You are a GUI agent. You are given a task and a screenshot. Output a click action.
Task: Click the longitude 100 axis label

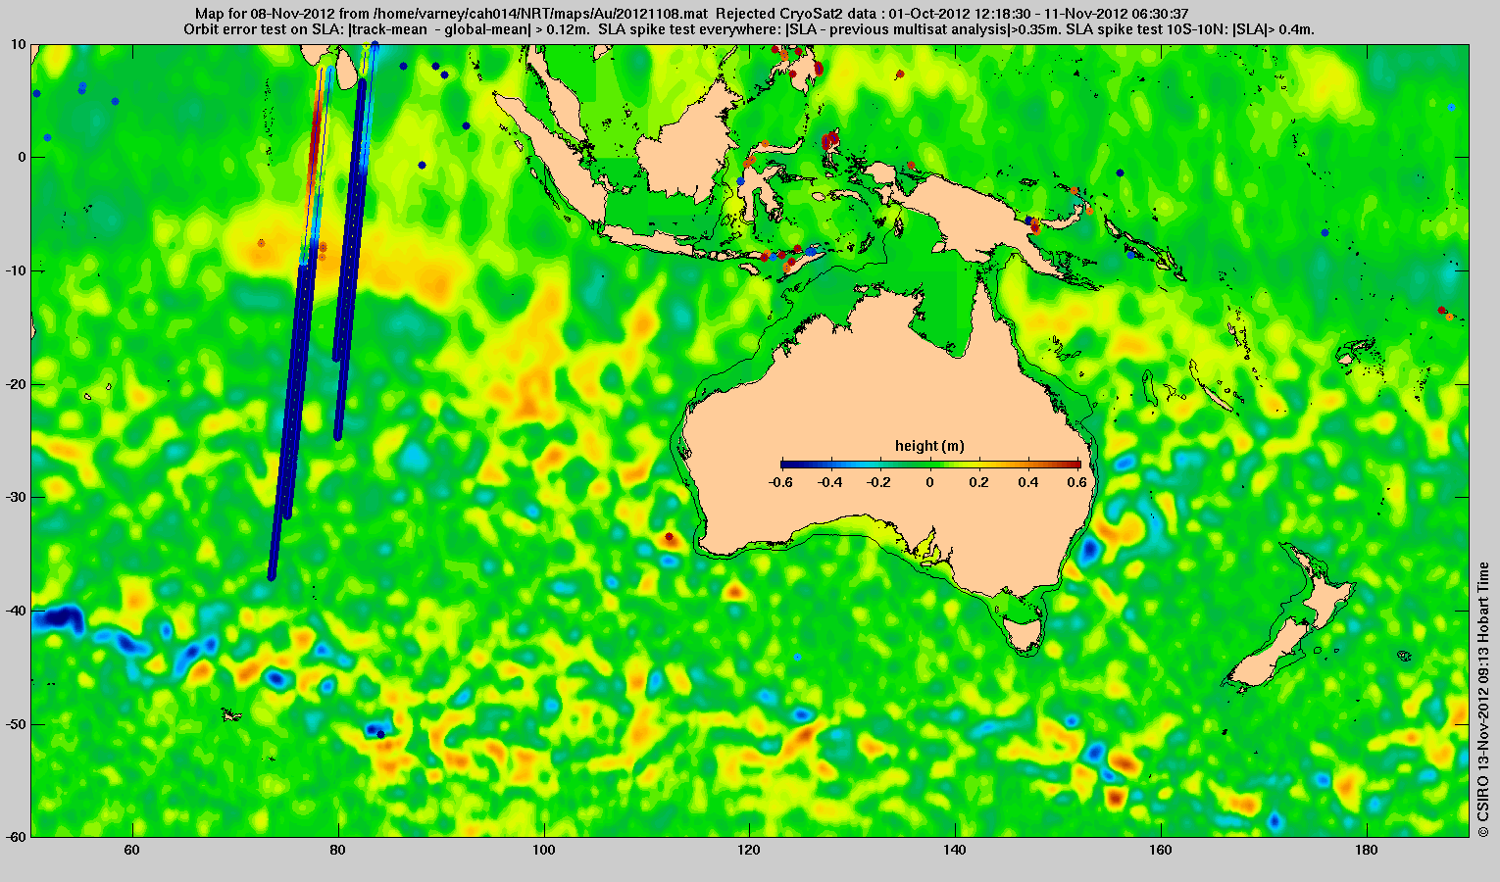[x=544, y=851]
